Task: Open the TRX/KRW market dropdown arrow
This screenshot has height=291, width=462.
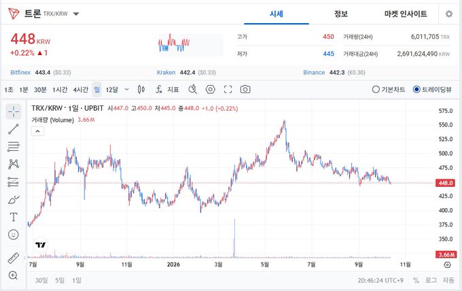Action: [x=76, y=14]
